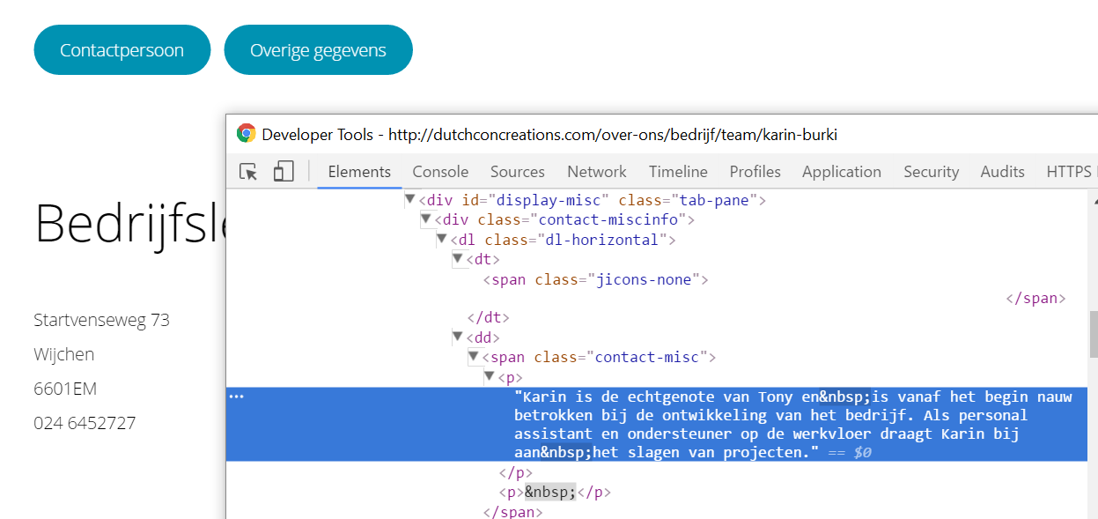Click the Contactpersoon button
This screenshot has width=1098, height=519.
coord(122,50)
